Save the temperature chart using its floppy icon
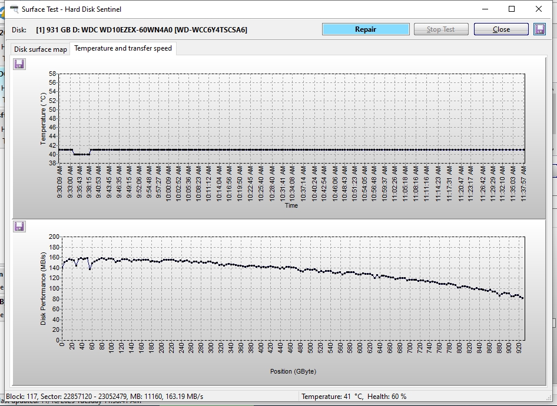Viewport: 557px width, 406px height. 19,64
